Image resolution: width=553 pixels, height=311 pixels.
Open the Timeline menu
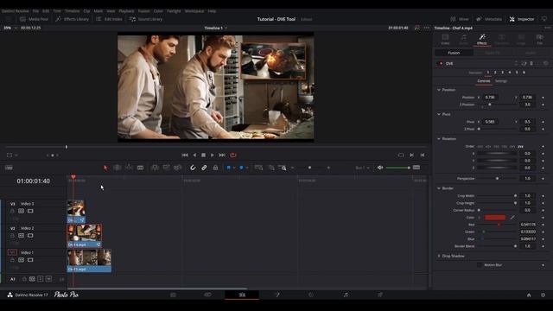point(72,11)
